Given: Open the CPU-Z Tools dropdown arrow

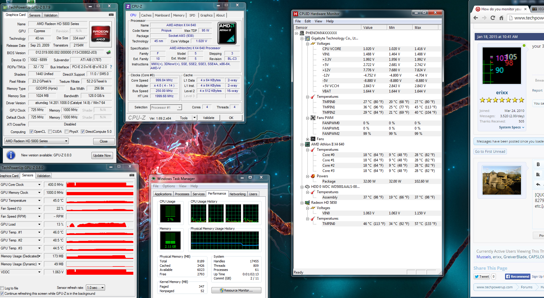Looking at the screenshot, I should click(194, 118).
